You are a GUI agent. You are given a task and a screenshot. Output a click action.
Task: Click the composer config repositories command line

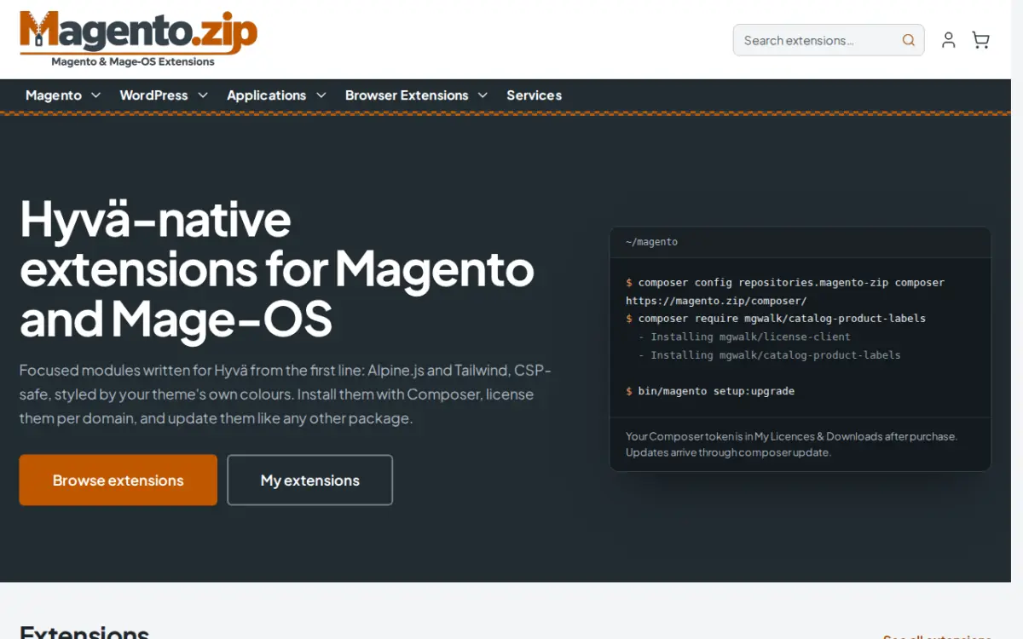[785, 282]
